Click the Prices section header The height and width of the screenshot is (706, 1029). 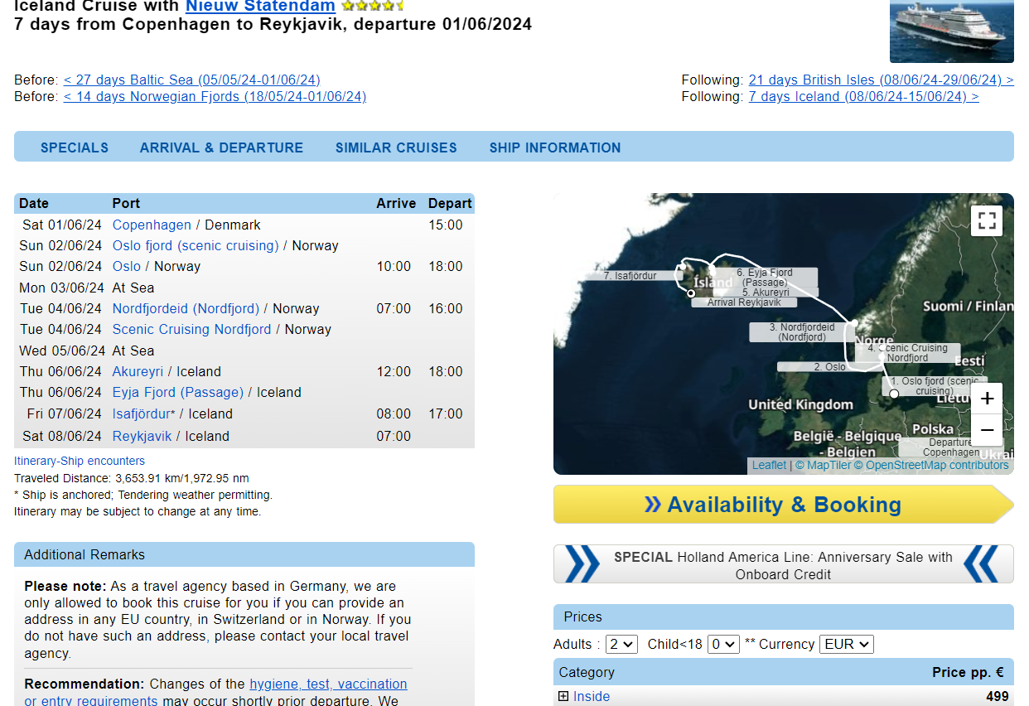tap(783, 617)
